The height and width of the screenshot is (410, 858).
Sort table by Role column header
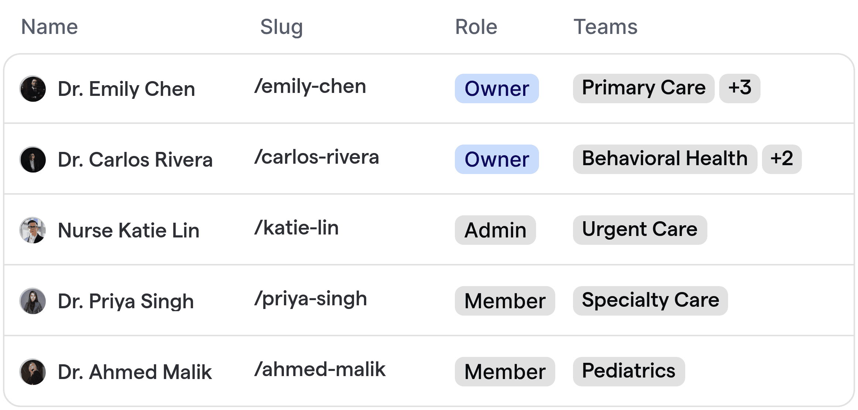[x=476, y=27]
